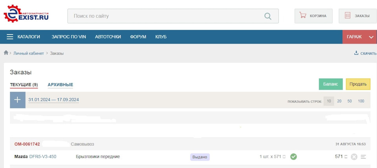Open the Каталоги hamburger menu
The width and height of the screenshot is (377, 168).
pyautogui.click(x=23, y=37)
